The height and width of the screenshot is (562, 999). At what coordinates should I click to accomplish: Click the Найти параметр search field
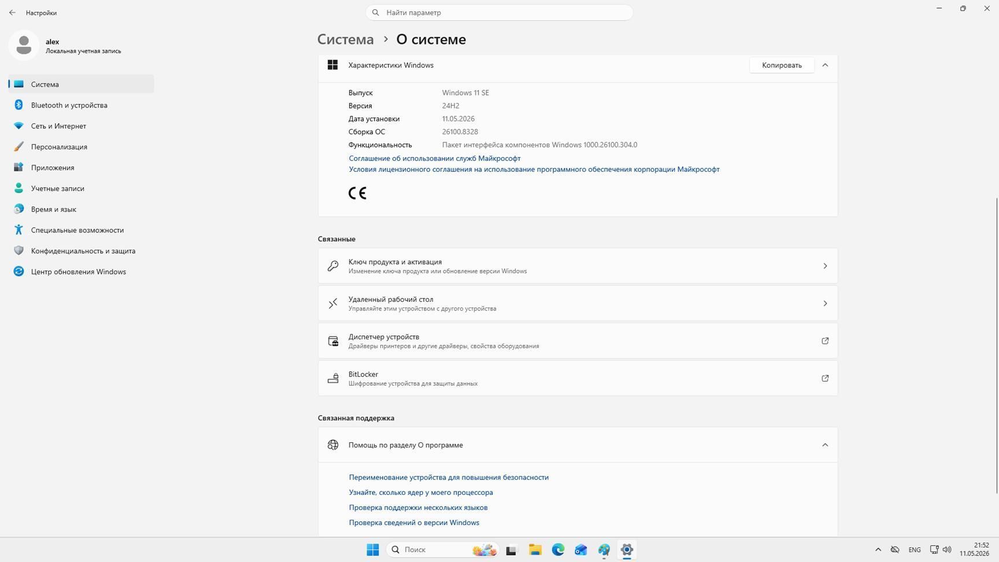[x=499, y=12]
